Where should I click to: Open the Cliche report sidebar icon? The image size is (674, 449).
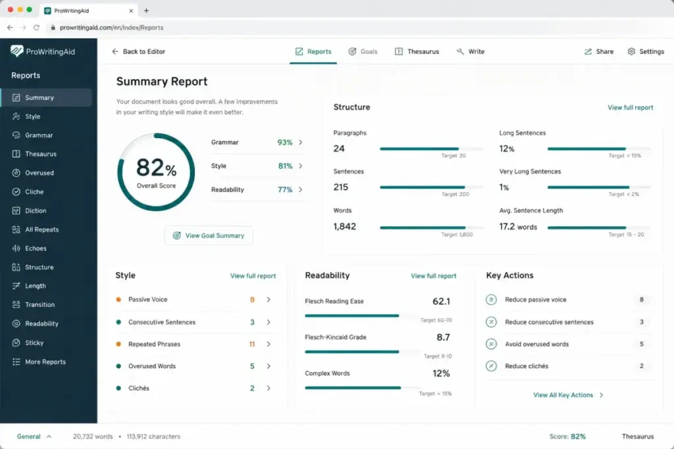(16, 191)
